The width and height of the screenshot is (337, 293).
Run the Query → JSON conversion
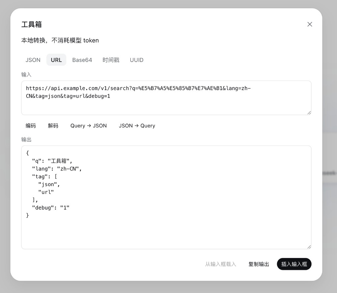click(89, 126)
